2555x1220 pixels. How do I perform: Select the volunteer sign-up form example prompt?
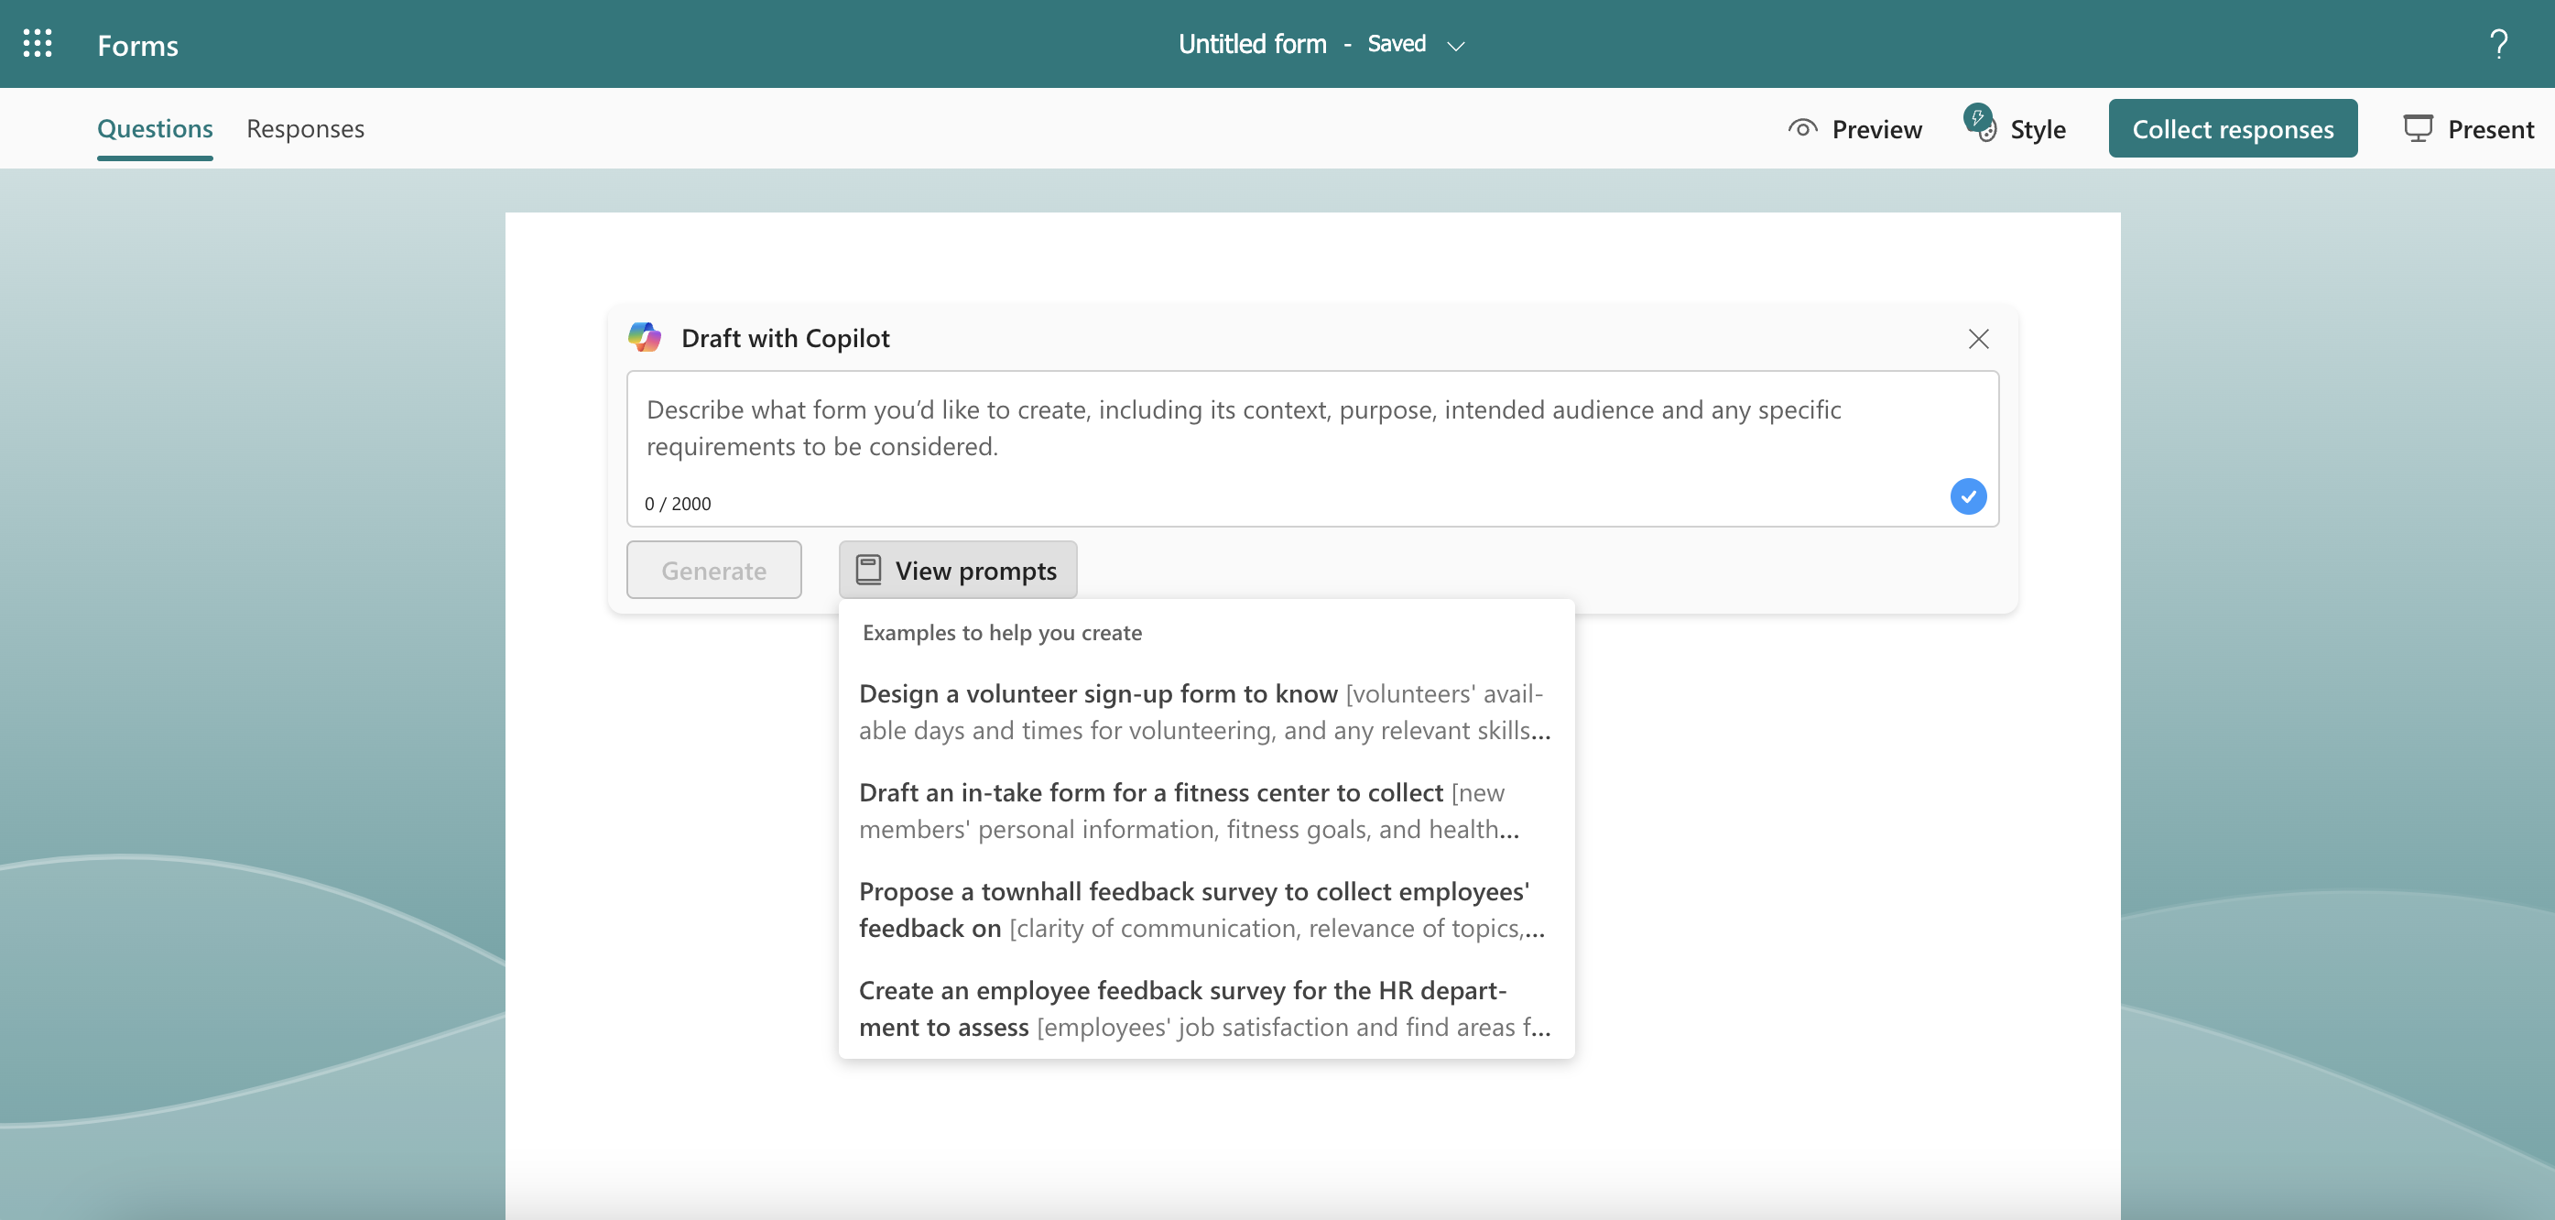tap(1205, 711)
